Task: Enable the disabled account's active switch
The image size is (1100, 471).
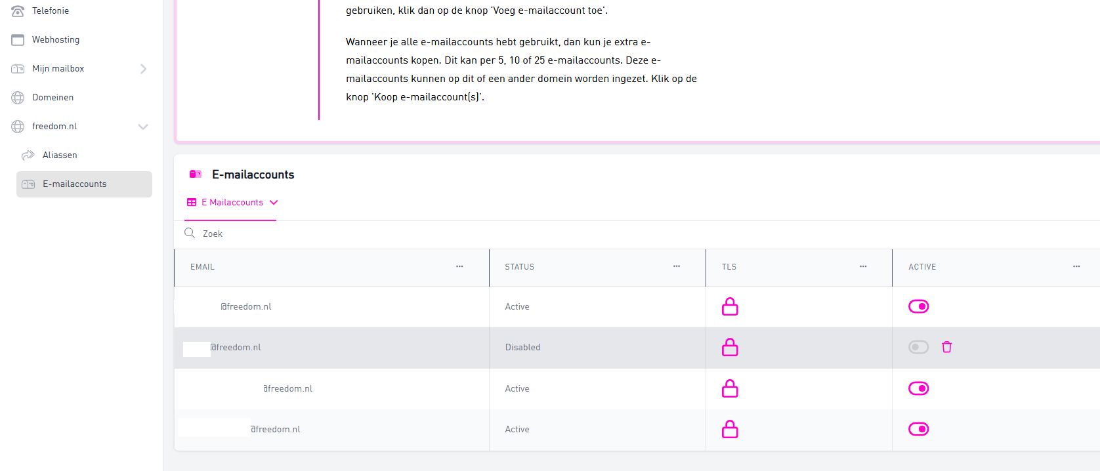Action: tap(918, 347)
